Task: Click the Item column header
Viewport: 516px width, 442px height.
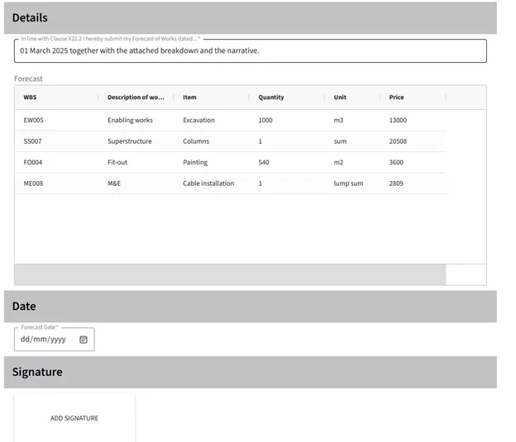Action: click(190, 97)
